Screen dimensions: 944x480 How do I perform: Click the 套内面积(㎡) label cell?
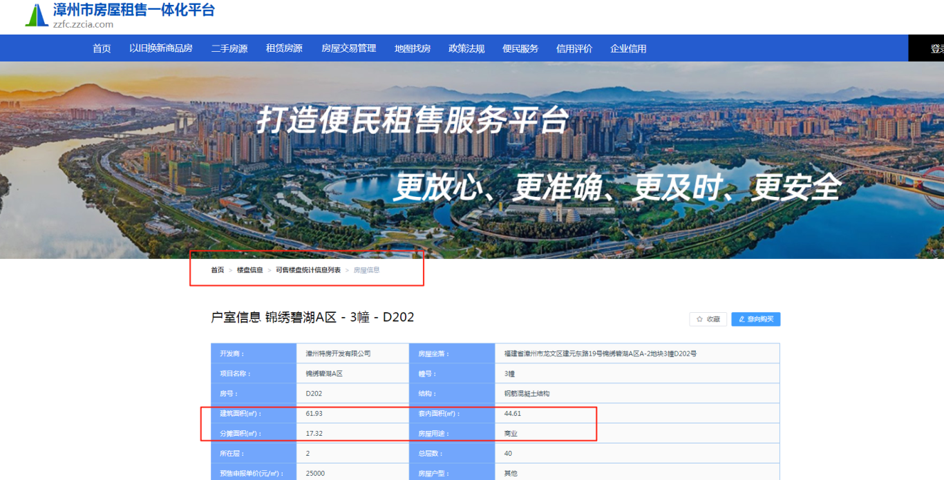(x=452, y=414)
